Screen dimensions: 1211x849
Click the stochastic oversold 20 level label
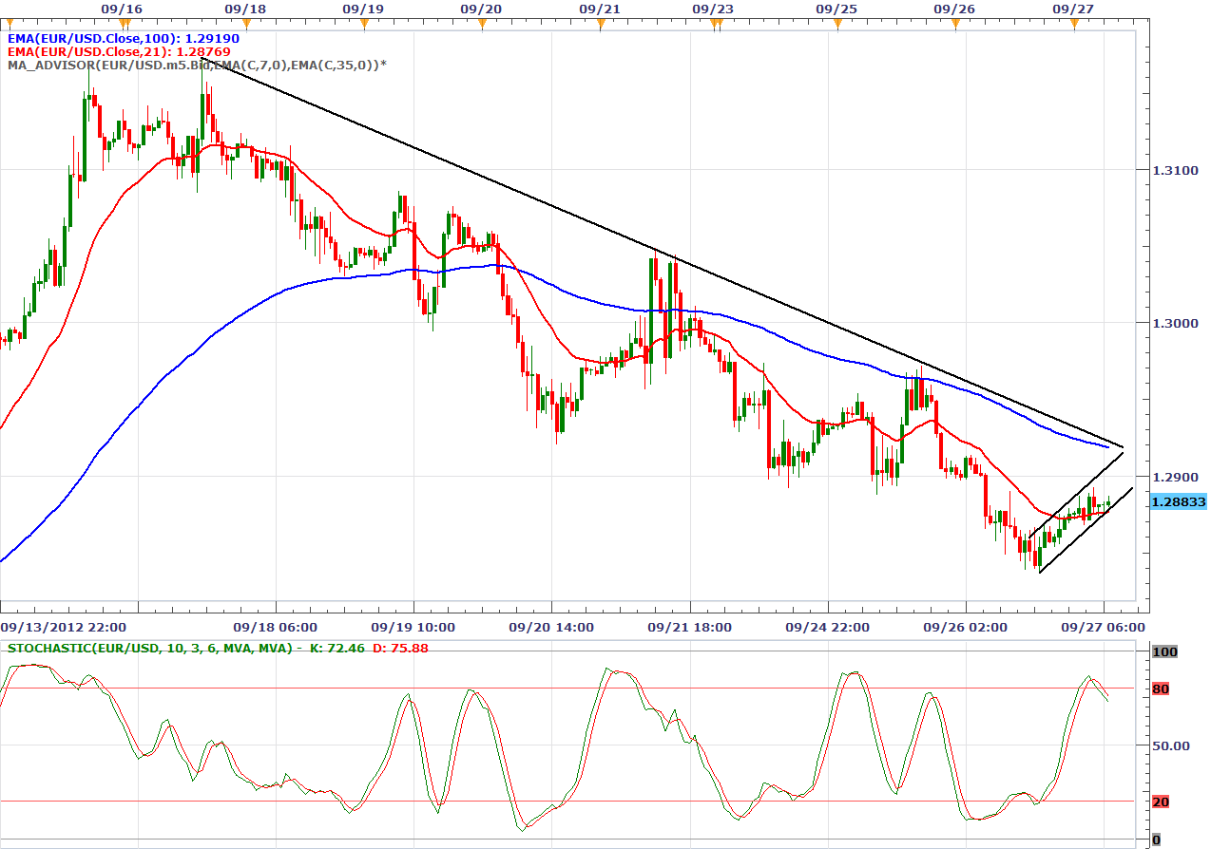pos(1160,802)
